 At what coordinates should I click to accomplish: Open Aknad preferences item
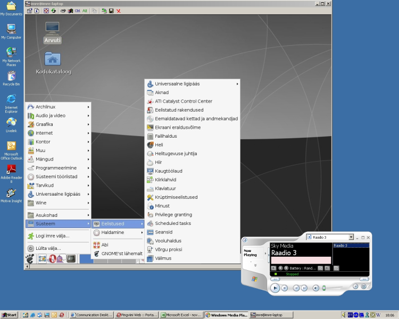(x=193, y=93)
